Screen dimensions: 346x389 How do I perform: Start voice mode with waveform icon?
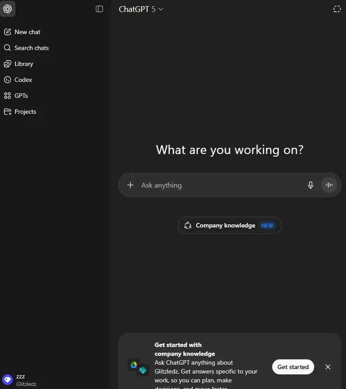tap(329, 185)
